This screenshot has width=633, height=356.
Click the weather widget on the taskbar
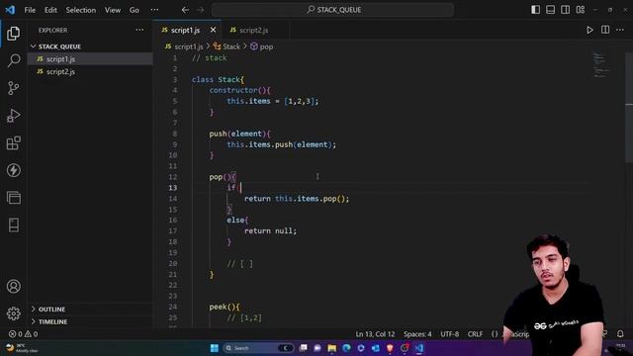(23, 348)
